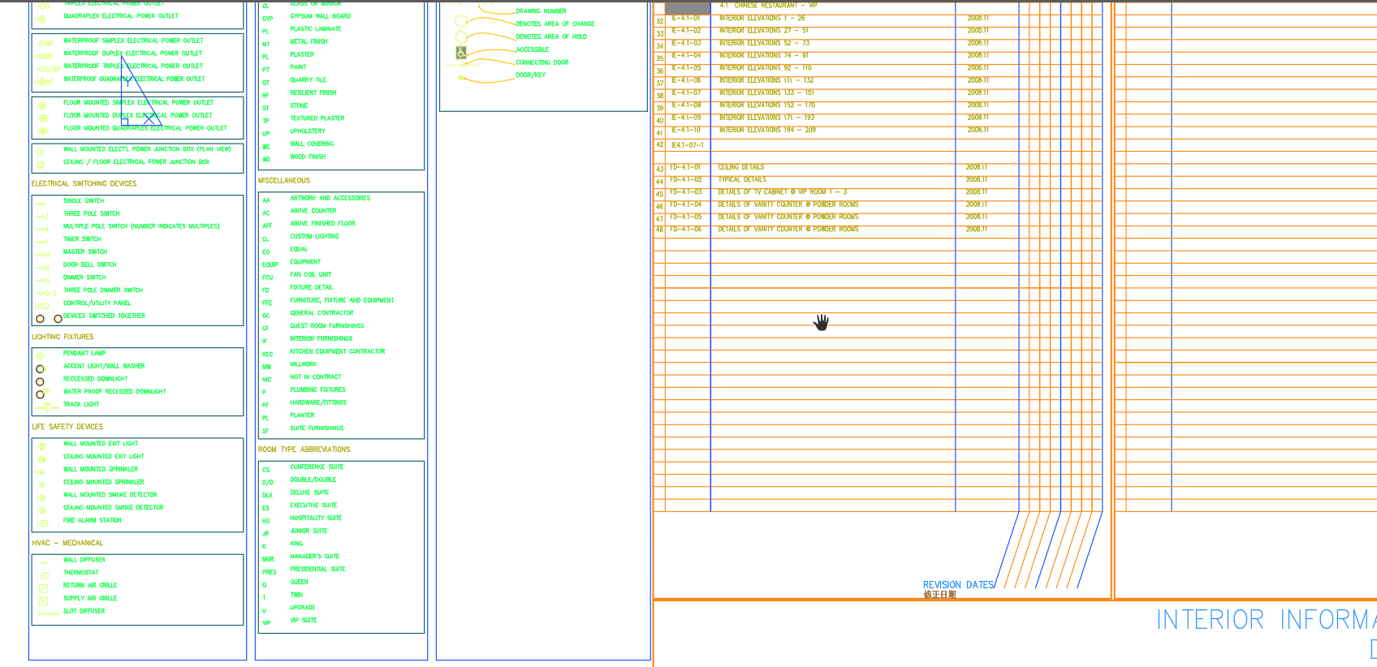Select the Recessed Downlight circle symbol
Screen dimensions: 1377x667
40,381
